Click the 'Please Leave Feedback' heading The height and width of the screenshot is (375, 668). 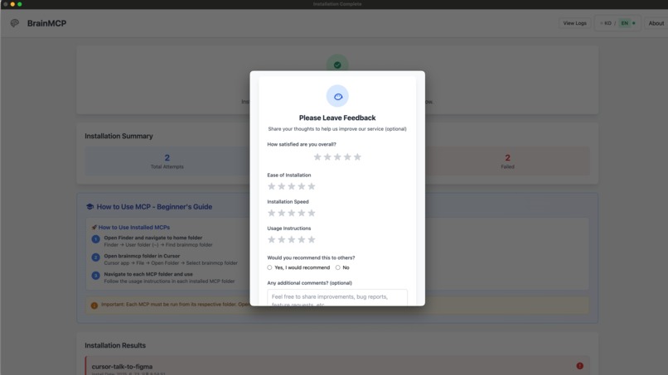[x=337, y=118]
